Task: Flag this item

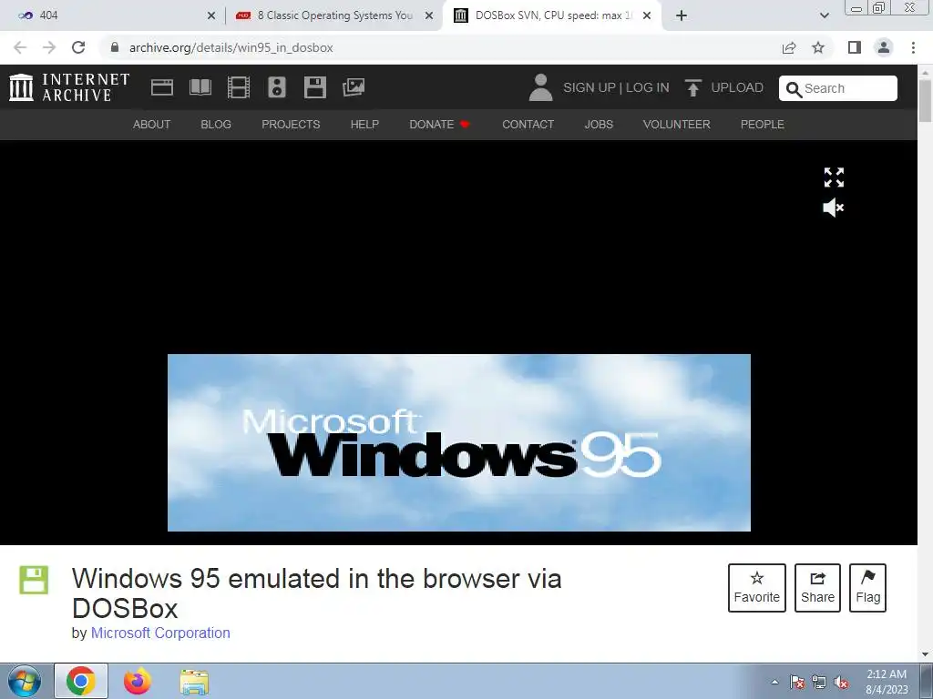Action: click(868, 588)
